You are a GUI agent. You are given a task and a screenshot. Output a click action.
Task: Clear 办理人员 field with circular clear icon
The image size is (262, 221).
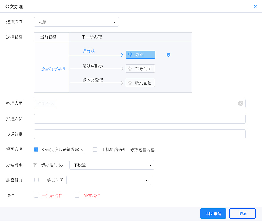tap(240, 103)
